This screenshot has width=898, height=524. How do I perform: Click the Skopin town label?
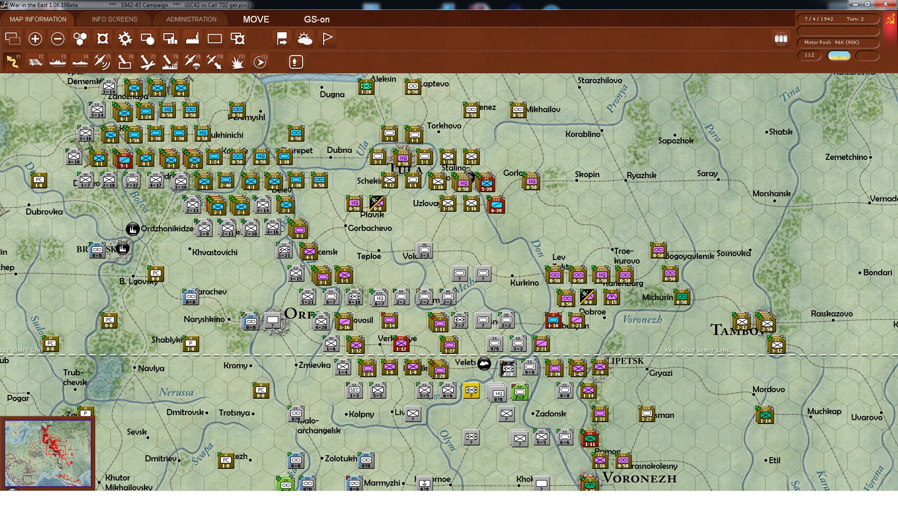click(x=587, y=174)
